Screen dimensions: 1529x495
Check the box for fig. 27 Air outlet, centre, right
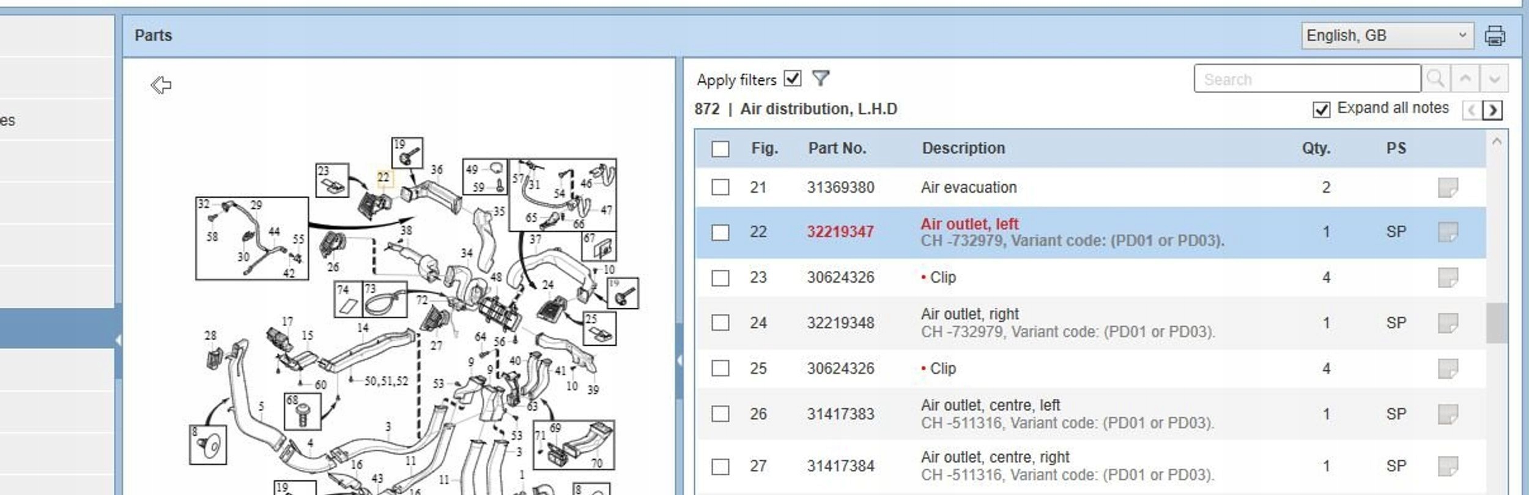720,466
